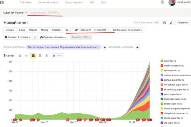
Task: Open Точность 100% dropdown
Action: click(81, 37)
